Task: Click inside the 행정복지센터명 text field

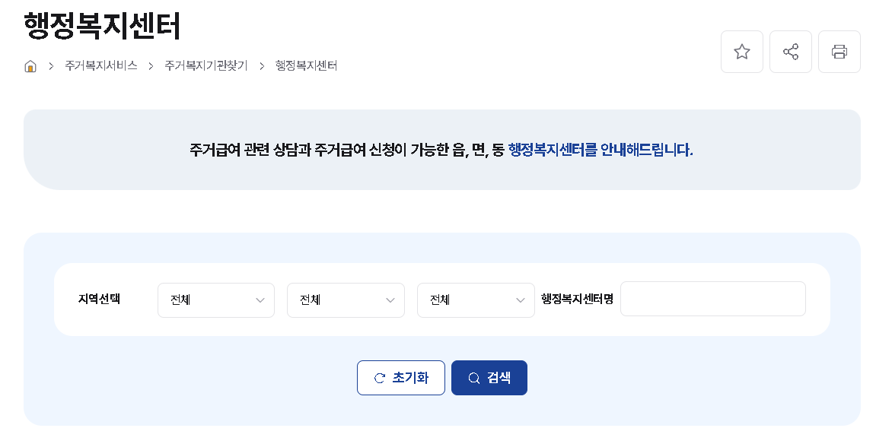Action: (x=712, y=299)
